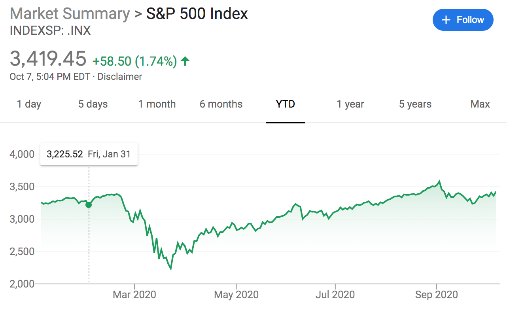Click the Follow button
Viewport: 507px width, 314px height.
463,20
